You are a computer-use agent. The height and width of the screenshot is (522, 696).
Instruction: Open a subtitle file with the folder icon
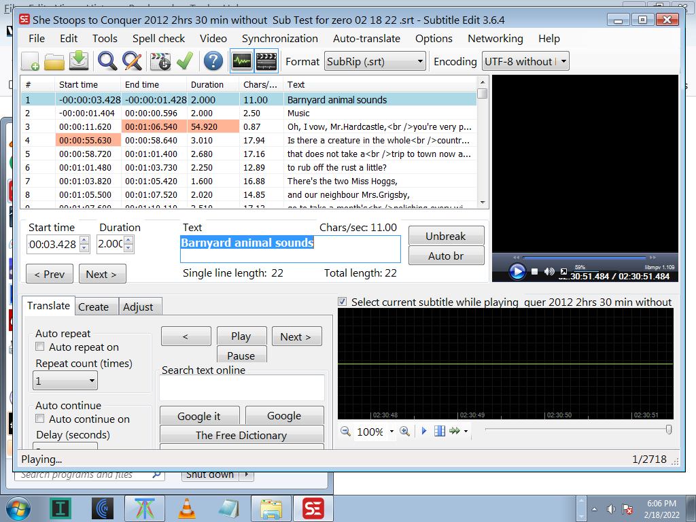click(x=54, y=61)
